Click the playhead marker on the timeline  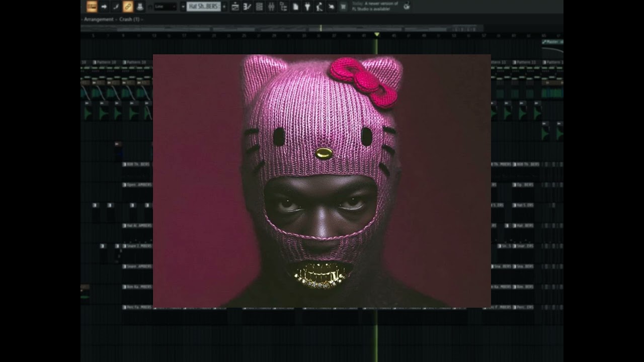pos(377,34)
